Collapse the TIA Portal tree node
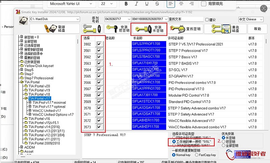270x163 pixels. [x=22, y=82]
